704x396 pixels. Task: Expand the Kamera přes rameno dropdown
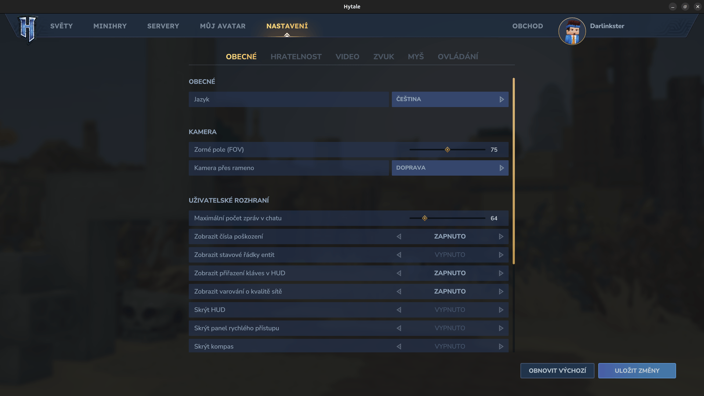pos(450,168)
